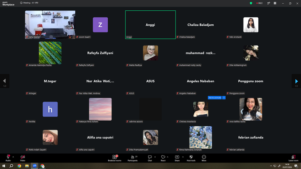The height and width of the screenshot is (169, 301).
Task: Go to next gallery page arrow
Action: [296, 81]
